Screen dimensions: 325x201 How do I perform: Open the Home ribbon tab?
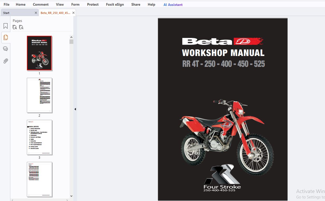pyautogui.click(x=21, y=4)
